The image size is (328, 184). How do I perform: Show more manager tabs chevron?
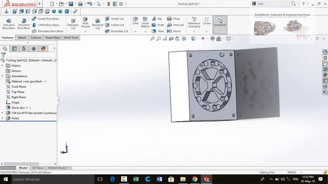54,49
